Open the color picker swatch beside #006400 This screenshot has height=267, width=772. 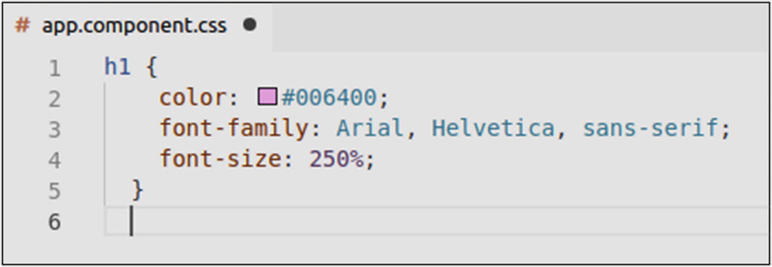[268, 97]
